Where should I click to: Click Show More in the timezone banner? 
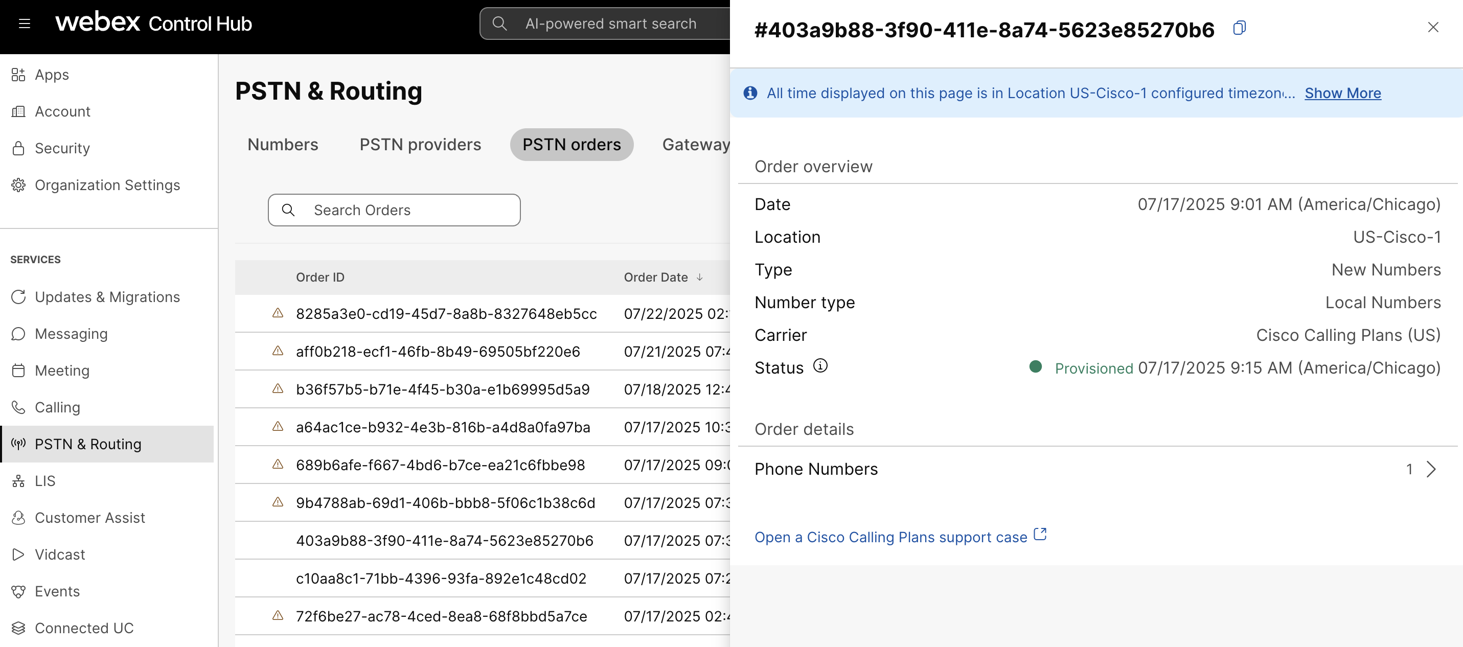coord(1342,93)
